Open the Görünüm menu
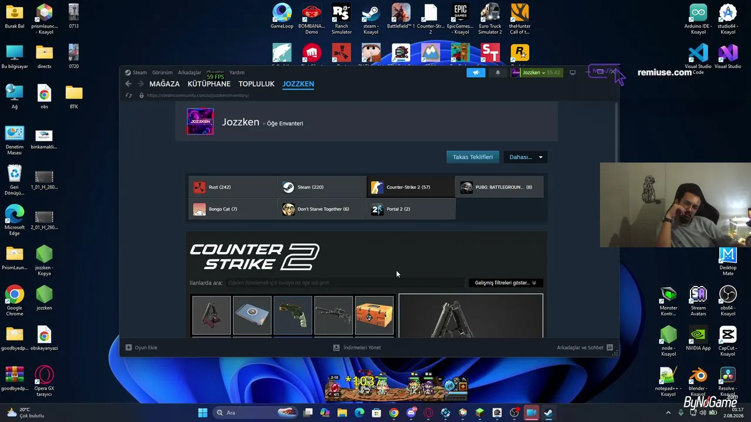The width and height of the screenshot is (751, 422). 163,73
